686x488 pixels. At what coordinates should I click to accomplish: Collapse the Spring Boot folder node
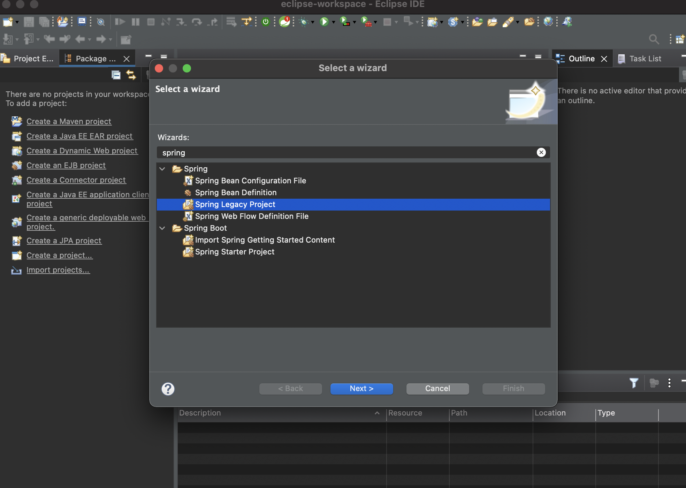pos(162,228)
